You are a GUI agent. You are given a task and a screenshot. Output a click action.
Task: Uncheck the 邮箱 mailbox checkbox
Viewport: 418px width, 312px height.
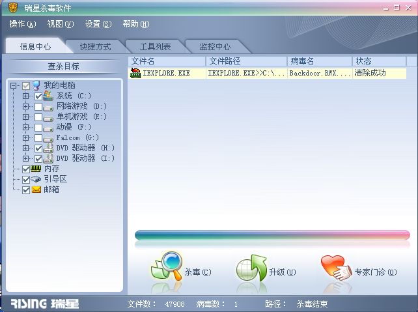[x=26, y=190]
